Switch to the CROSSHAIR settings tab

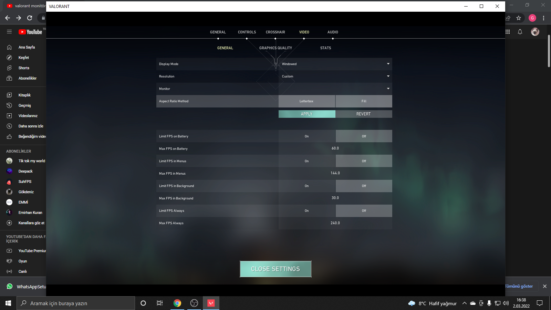click(x=275, y=32)
